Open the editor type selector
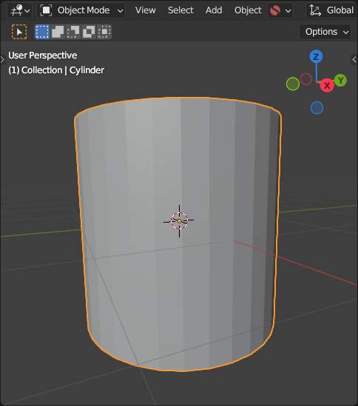 click(19, 10)
